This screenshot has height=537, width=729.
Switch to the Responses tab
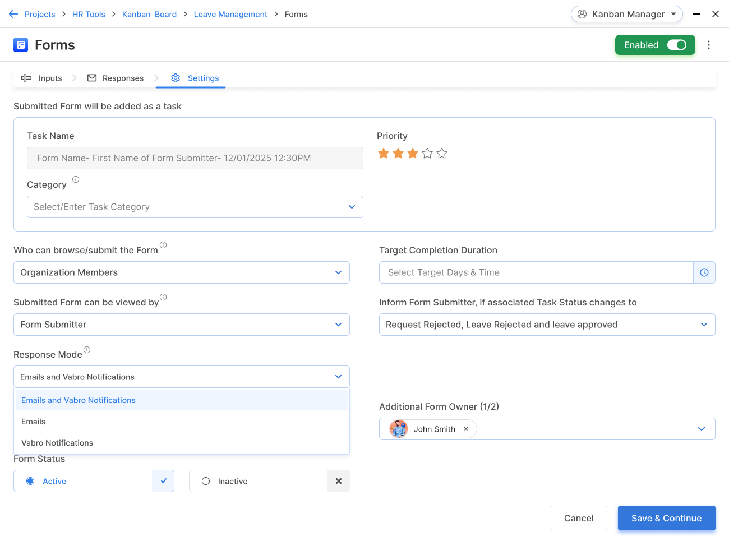(116, 78)
